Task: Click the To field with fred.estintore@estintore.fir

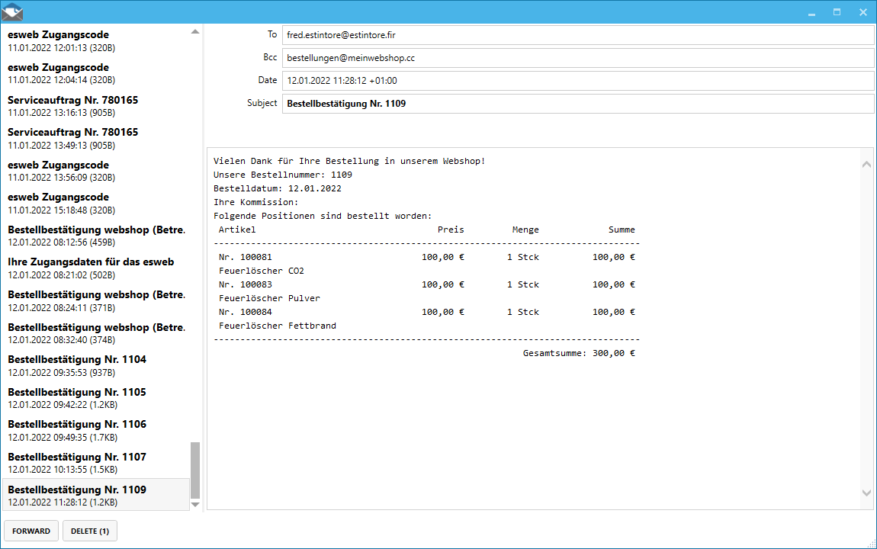Action: coord(578,35)
